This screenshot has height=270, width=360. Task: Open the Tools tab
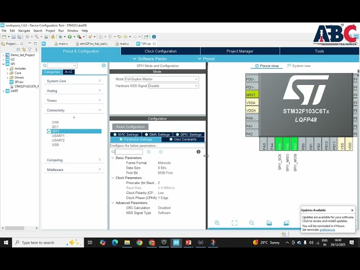click(x=319, y=51)
